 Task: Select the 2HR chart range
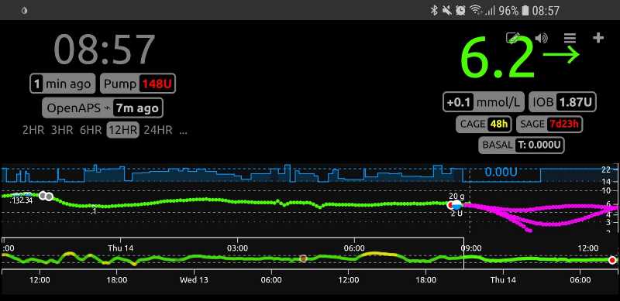point(33,130)
